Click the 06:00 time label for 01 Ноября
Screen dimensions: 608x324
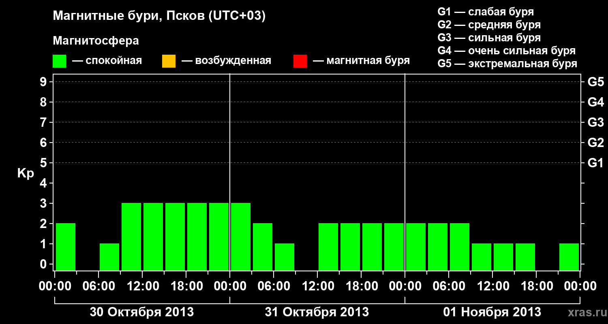[x=449, y=286]
